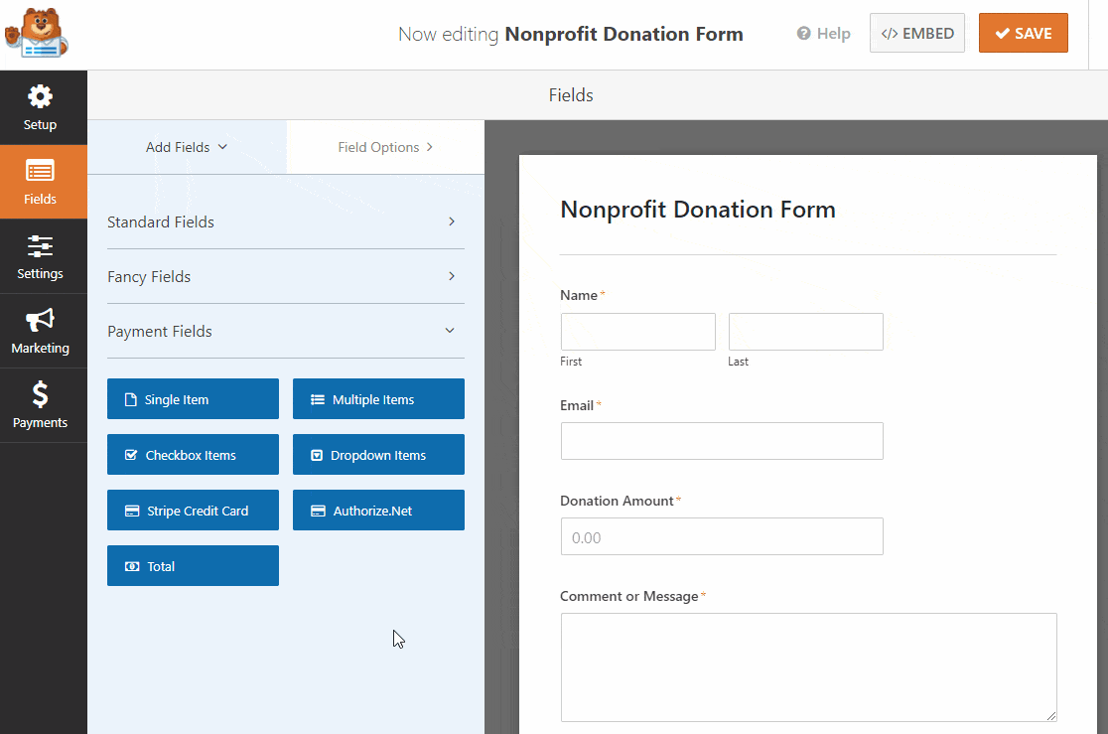Click the Name field label

pos(579,296)
